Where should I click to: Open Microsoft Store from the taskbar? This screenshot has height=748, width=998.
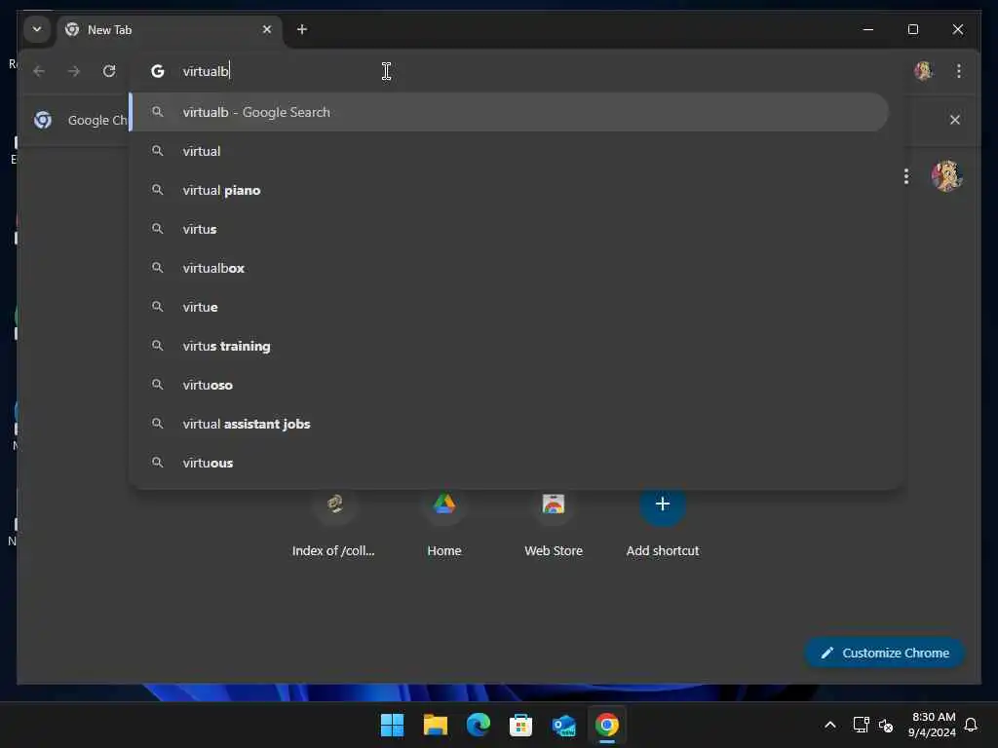coord(520,725)
